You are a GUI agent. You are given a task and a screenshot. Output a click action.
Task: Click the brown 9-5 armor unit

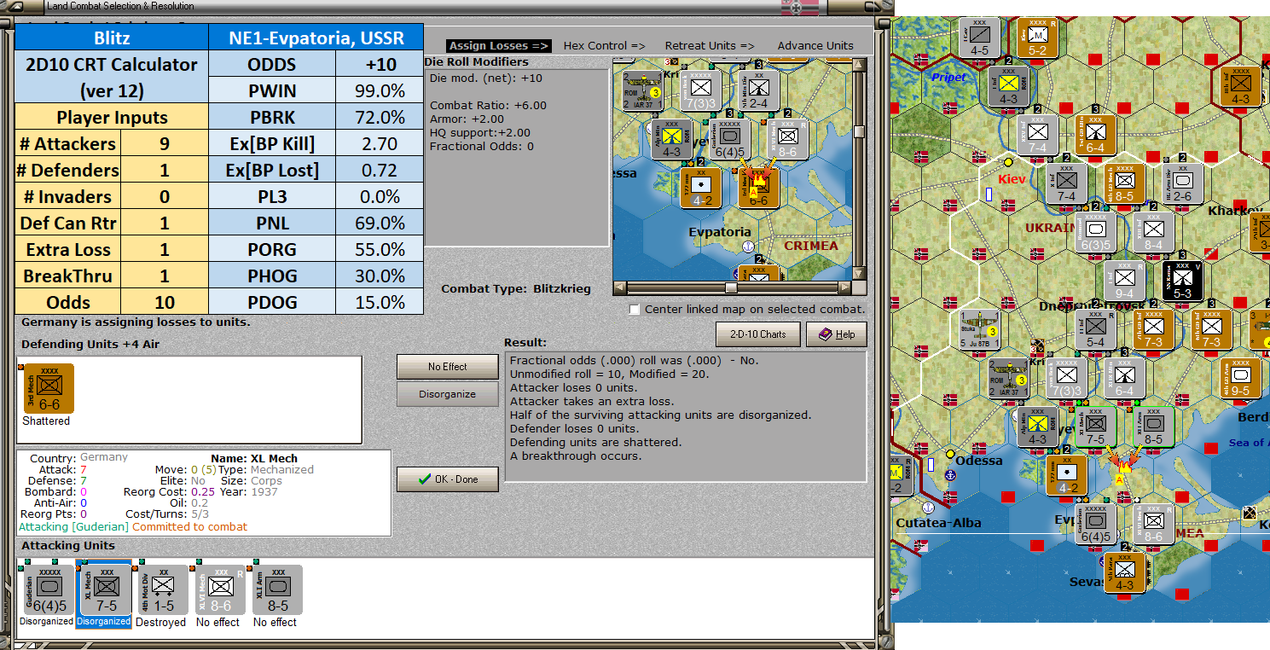[1240, 378]
